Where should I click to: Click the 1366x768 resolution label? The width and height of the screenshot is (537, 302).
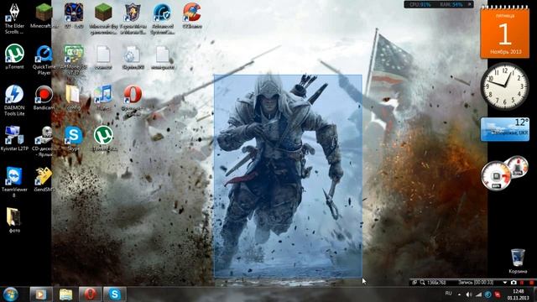pos(436,283)
